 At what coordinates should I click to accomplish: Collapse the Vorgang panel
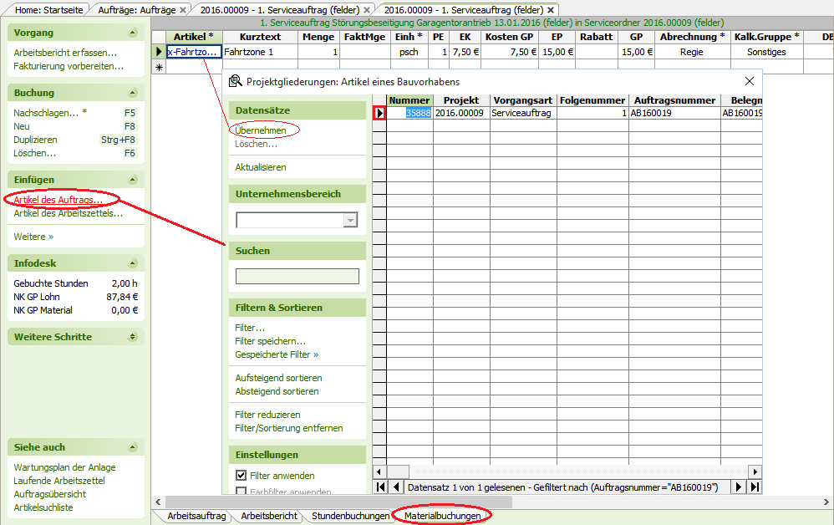[x=133, y=33]
